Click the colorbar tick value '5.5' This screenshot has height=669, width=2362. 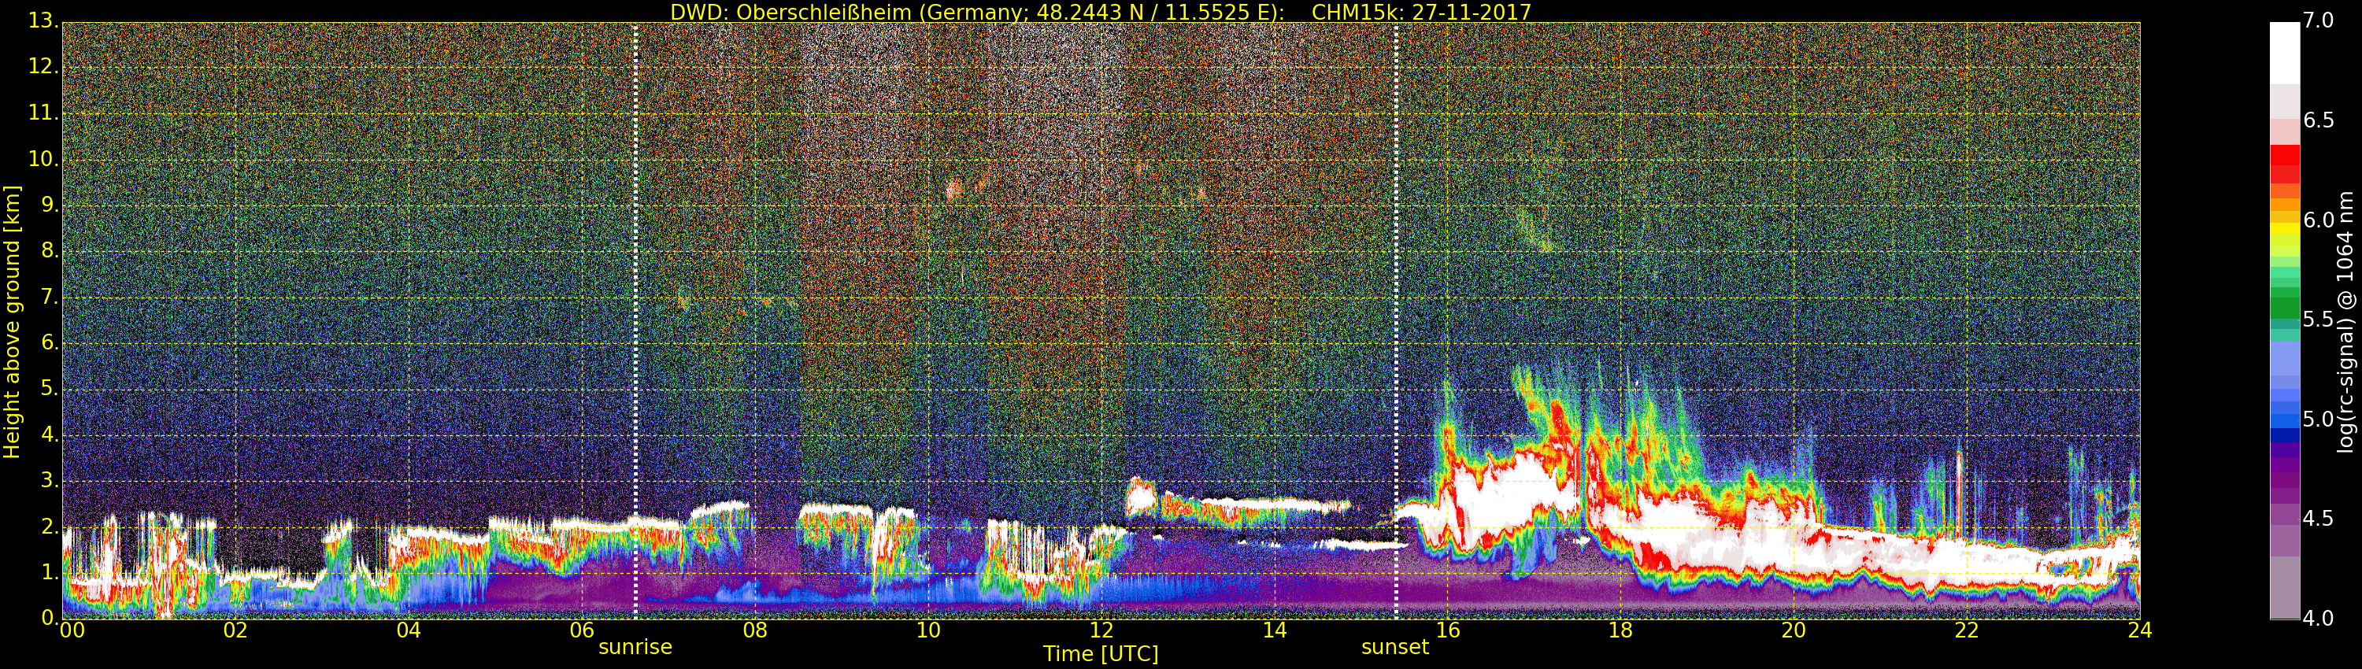2319,320
